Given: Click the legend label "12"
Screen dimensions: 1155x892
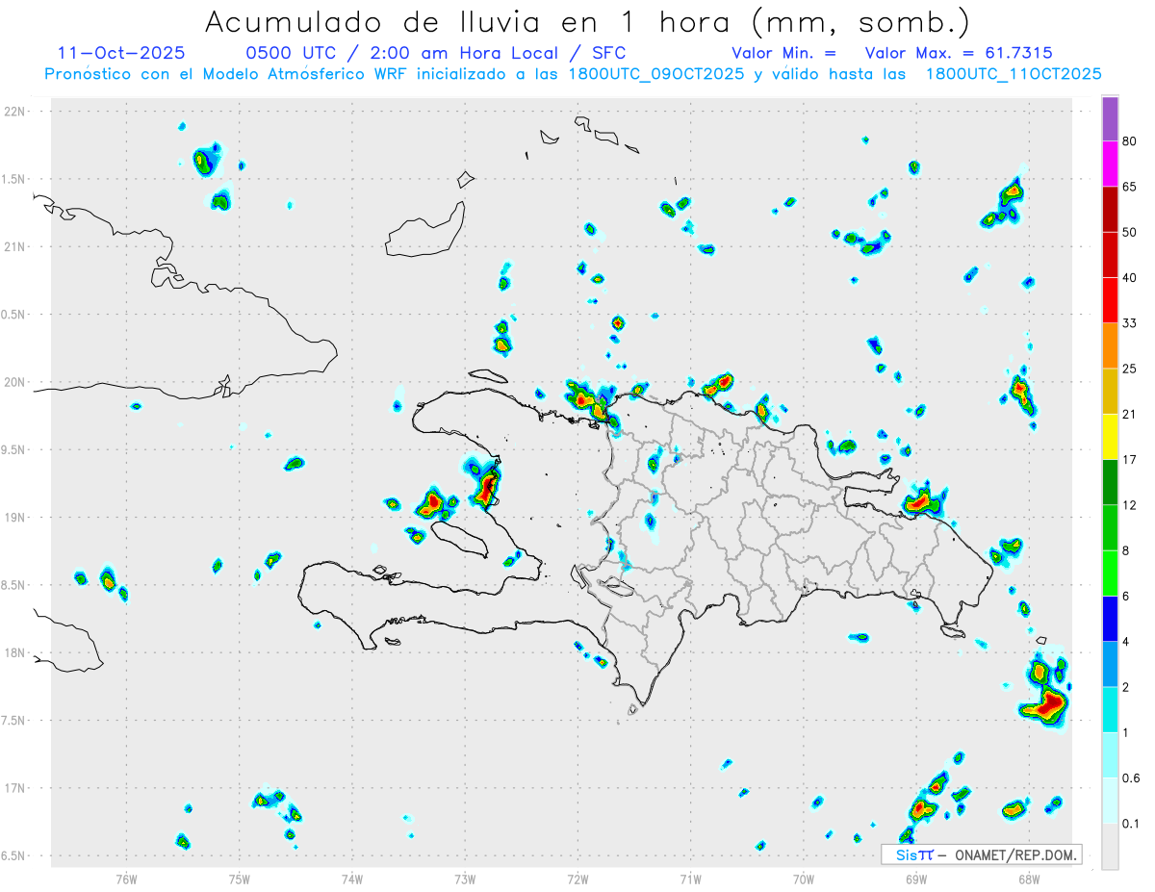Looking at the screenshot, I should click(x=1130, y=505).
